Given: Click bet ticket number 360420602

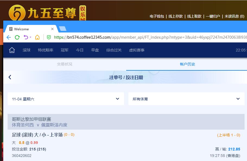Looking at the screenshot, I should pyautogui.click(x=22, y=156).
